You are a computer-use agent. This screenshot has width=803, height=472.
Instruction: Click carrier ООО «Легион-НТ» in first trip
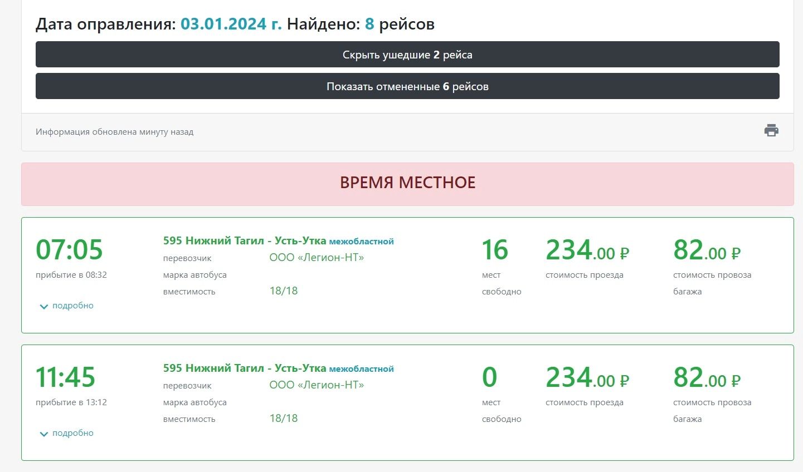point(317,258)
